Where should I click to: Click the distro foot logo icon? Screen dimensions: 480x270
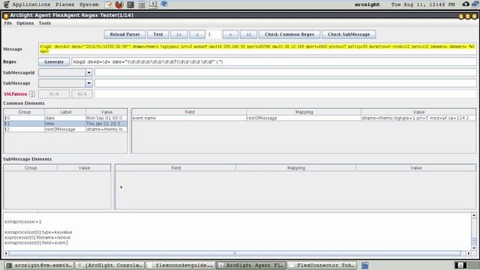(x=6, y=4)
